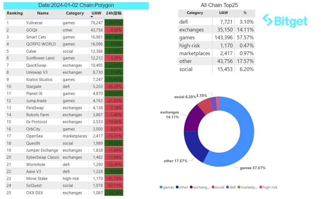Click the Date and Chain title banner
The width and height of the screenshot is (321, 199).
[76, 5]
